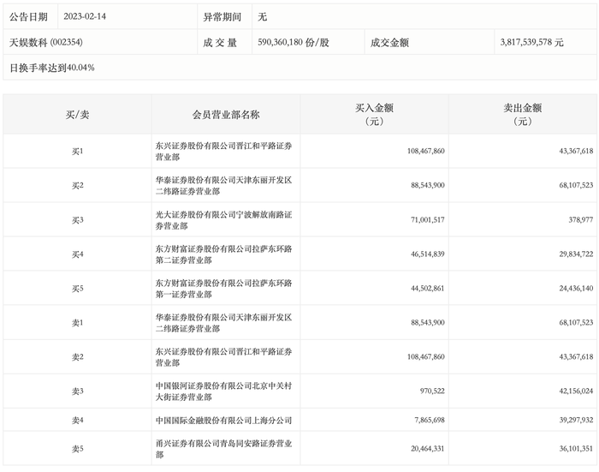Select text 日换手率达到40.04%
Screen dimensions: 599x472
[52, 68]
